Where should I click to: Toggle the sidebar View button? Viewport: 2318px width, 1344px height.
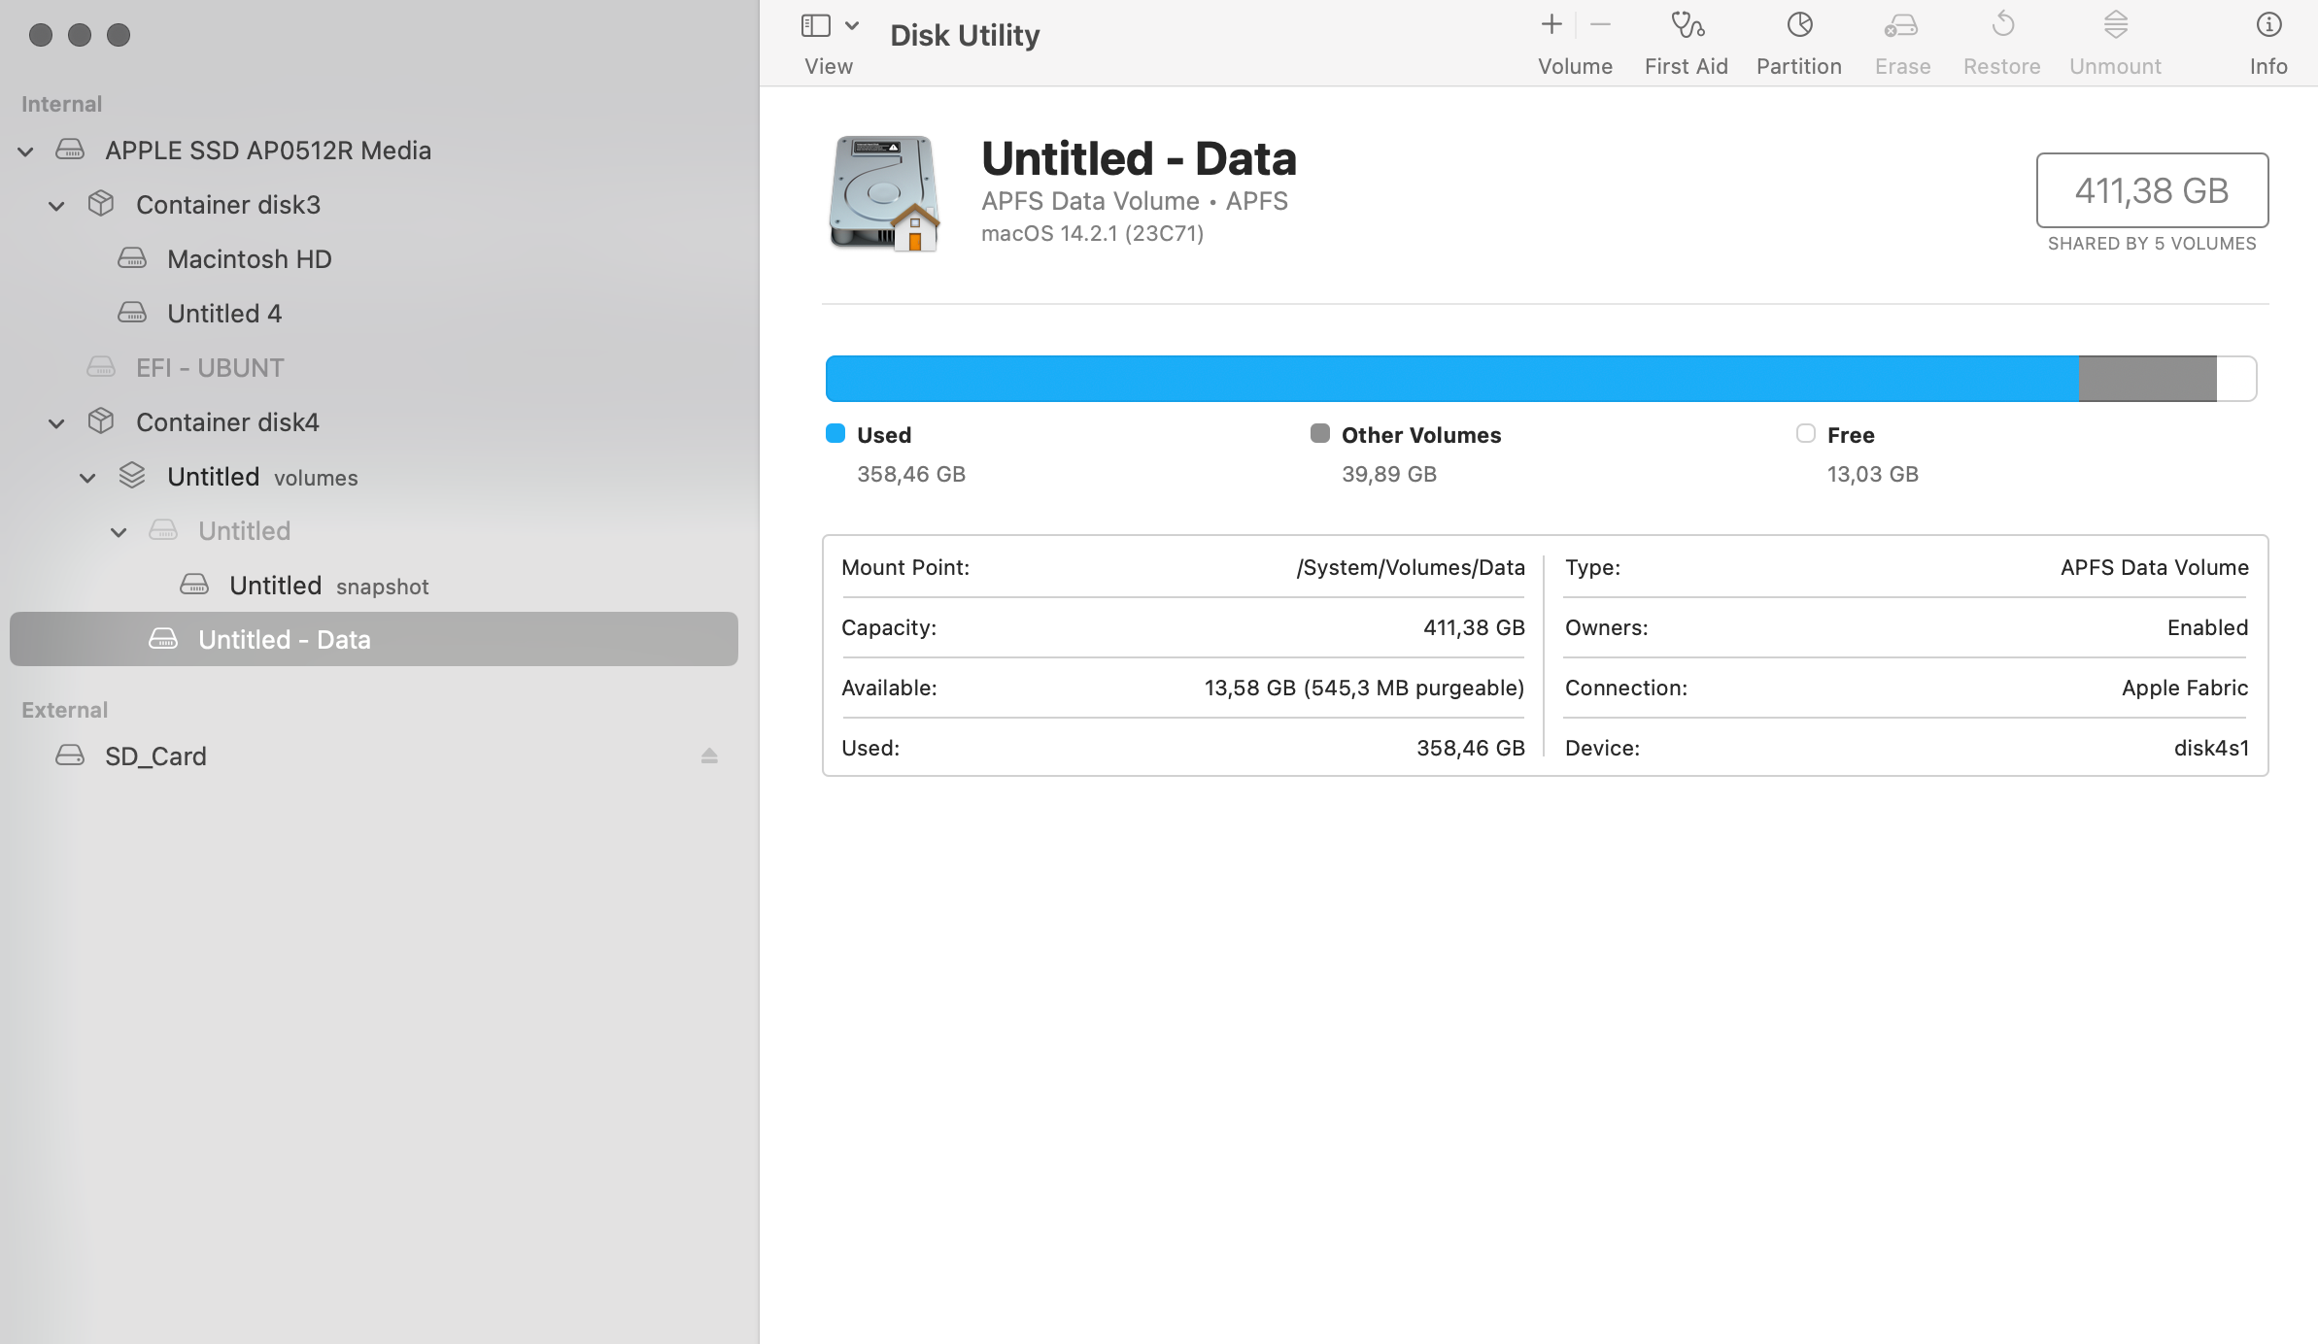click(816, 26)
